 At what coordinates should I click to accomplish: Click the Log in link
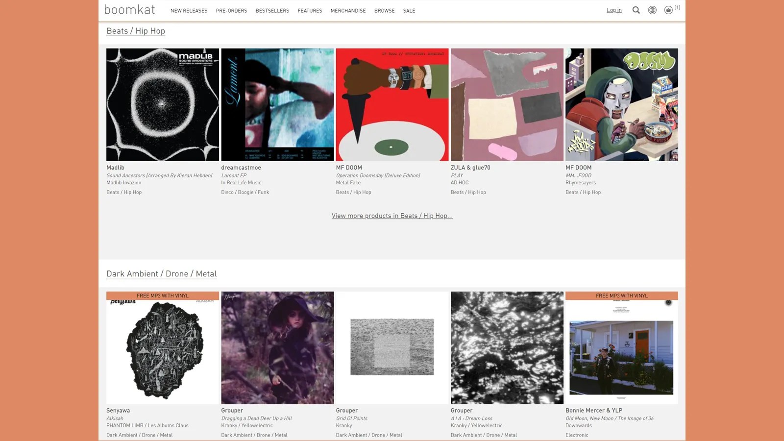pyautogui.click(x=614, y=10)
